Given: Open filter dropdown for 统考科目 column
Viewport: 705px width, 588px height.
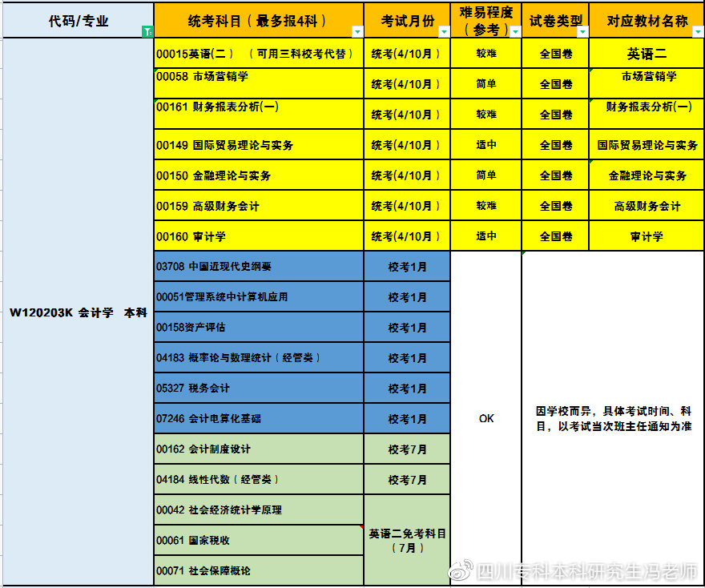Looking at the screenshot, I should [357, 31].
